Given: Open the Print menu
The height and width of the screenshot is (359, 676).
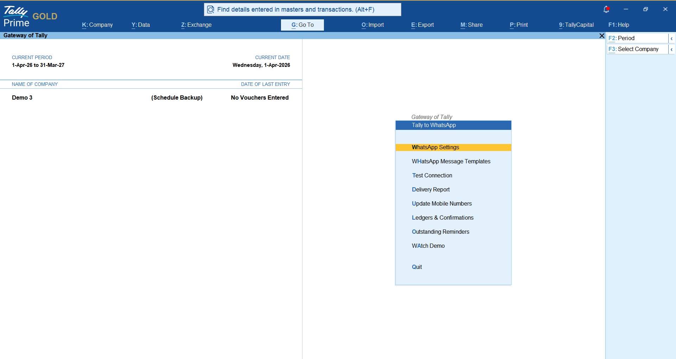Looking at the screenshot, I should [x=519, y=25].
